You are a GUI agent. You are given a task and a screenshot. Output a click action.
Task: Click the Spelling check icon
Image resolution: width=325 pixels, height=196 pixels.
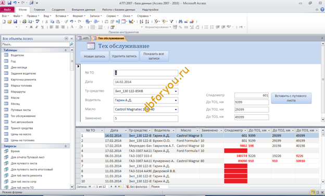37,21
